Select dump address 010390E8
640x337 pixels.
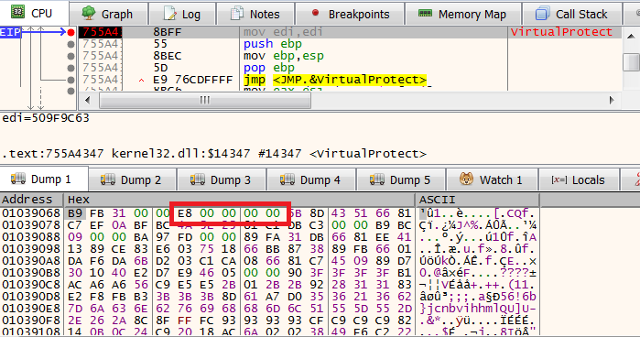[31, 308]
